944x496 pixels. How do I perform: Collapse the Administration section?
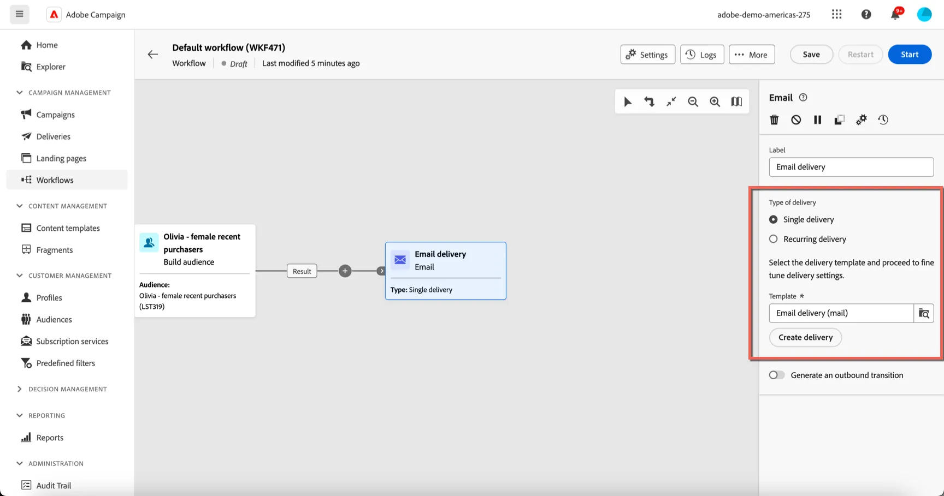click(20, 463)
